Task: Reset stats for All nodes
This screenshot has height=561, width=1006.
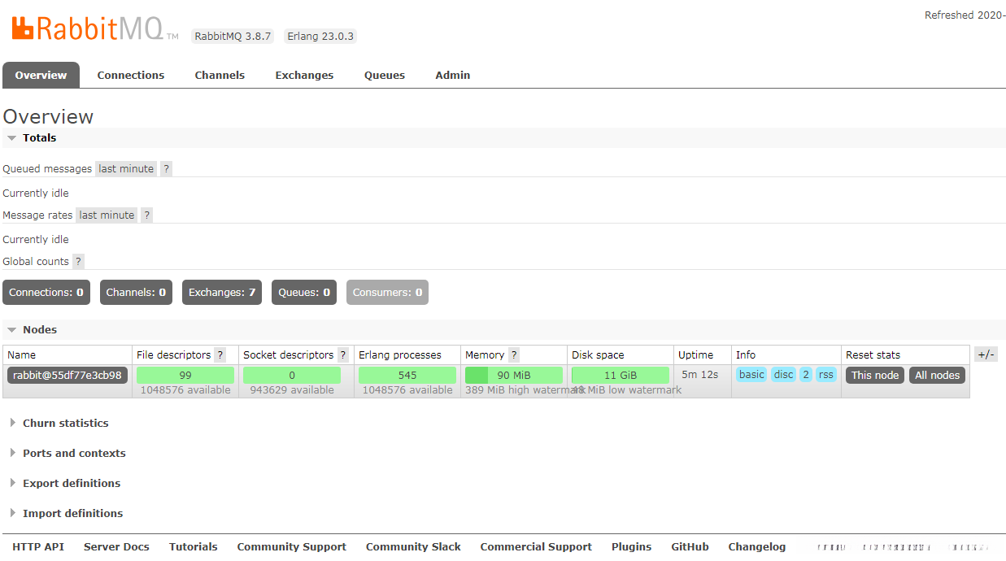Action: click(937, 376)
